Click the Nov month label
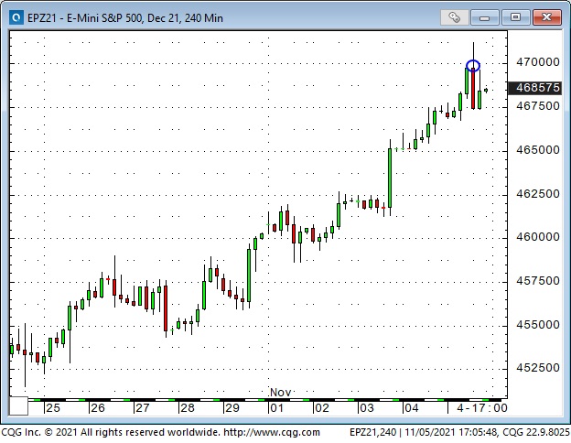Screen dimensions: 571x443 coord(280,393)
